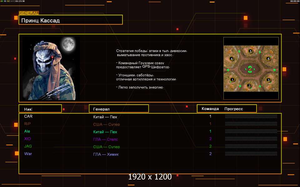Click 'Китай — Пех' in Ale's row
Viewport: 300px width, 187px height.
coord(105,132)
